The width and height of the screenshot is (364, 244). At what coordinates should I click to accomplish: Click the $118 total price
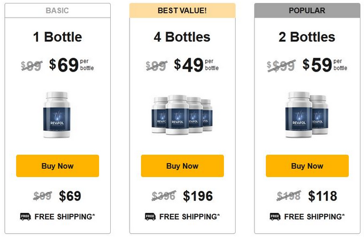[x=322, y=196]
